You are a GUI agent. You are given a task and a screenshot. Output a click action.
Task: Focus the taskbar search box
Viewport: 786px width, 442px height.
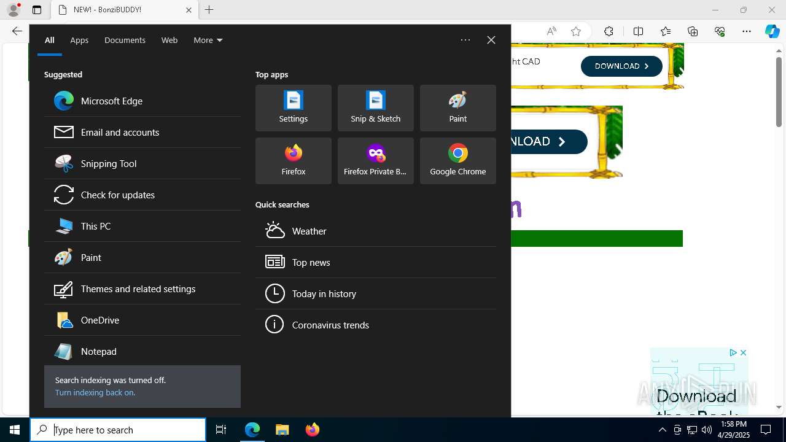[x=118, y=430]
